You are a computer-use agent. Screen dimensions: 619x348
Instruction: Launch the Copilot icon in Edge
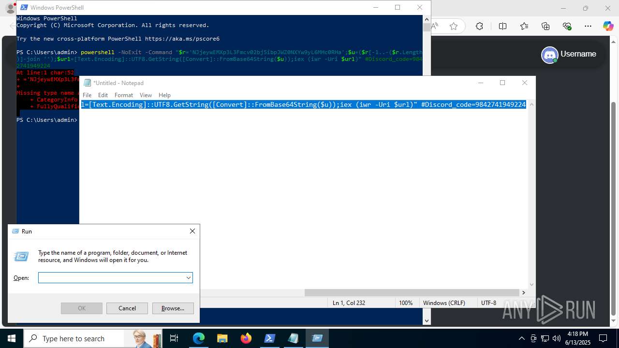click(x=608, y=26)
